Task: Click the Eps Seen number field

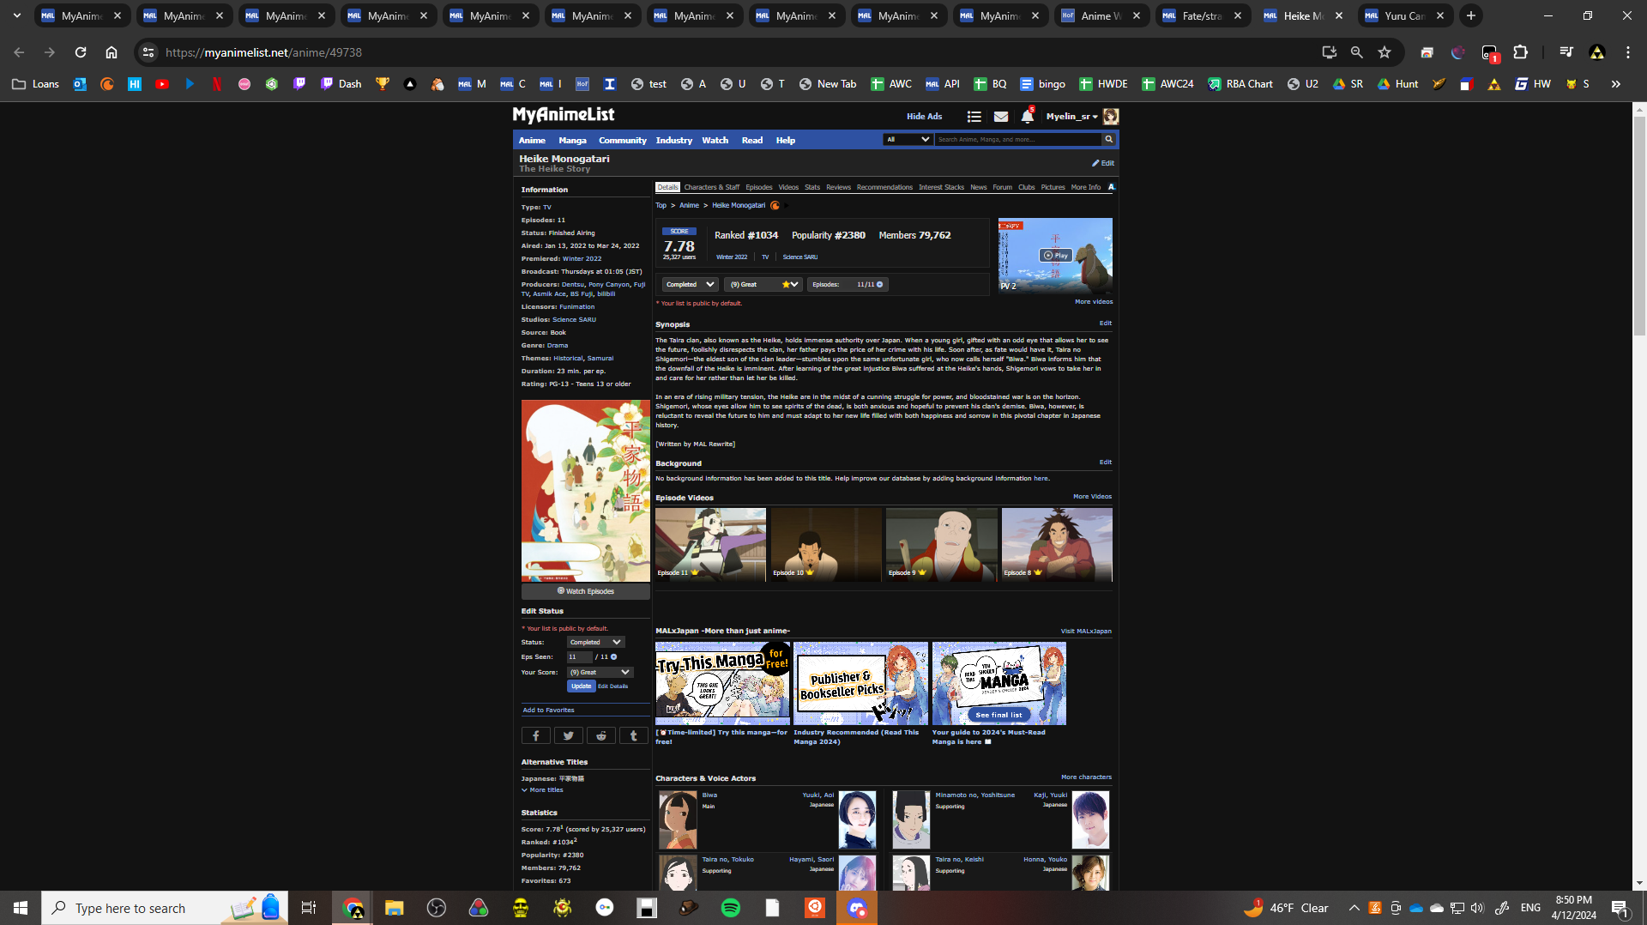Action: (x=579, y=657)
